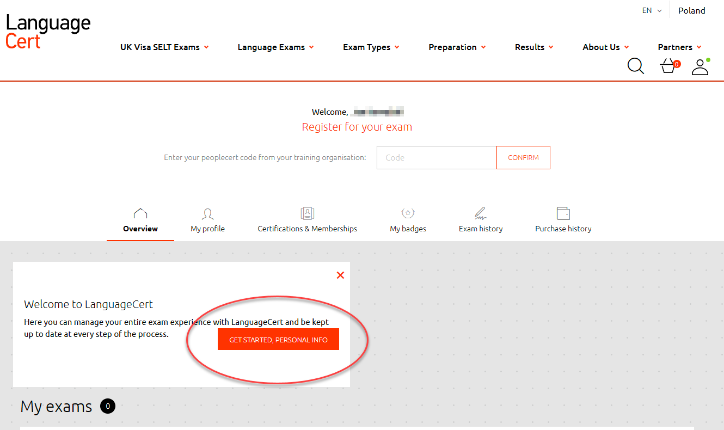Screen dimensions: 724x430
Task: Click the Welcome to LanguageCert heading
Action: (89, 304)
